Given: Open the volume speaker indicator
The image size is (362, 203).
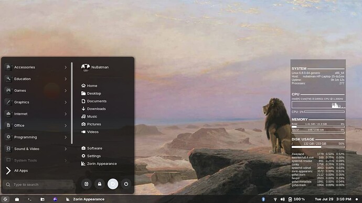Looking at the screenshot, I should (283, 199).
